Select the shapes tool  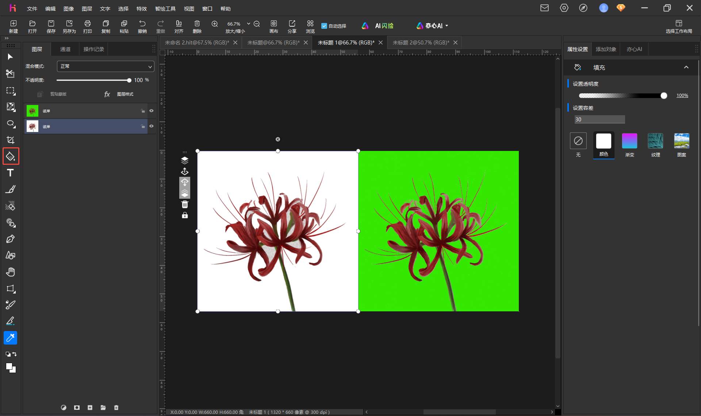pyautogui.click(x=10, y=255)
